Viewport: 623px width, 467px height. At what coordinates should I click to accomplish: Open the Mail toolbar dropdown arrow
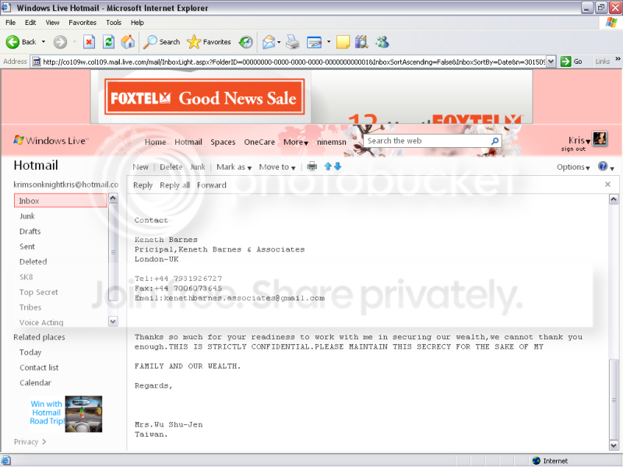pyautogui.click(x=279, y=42)
